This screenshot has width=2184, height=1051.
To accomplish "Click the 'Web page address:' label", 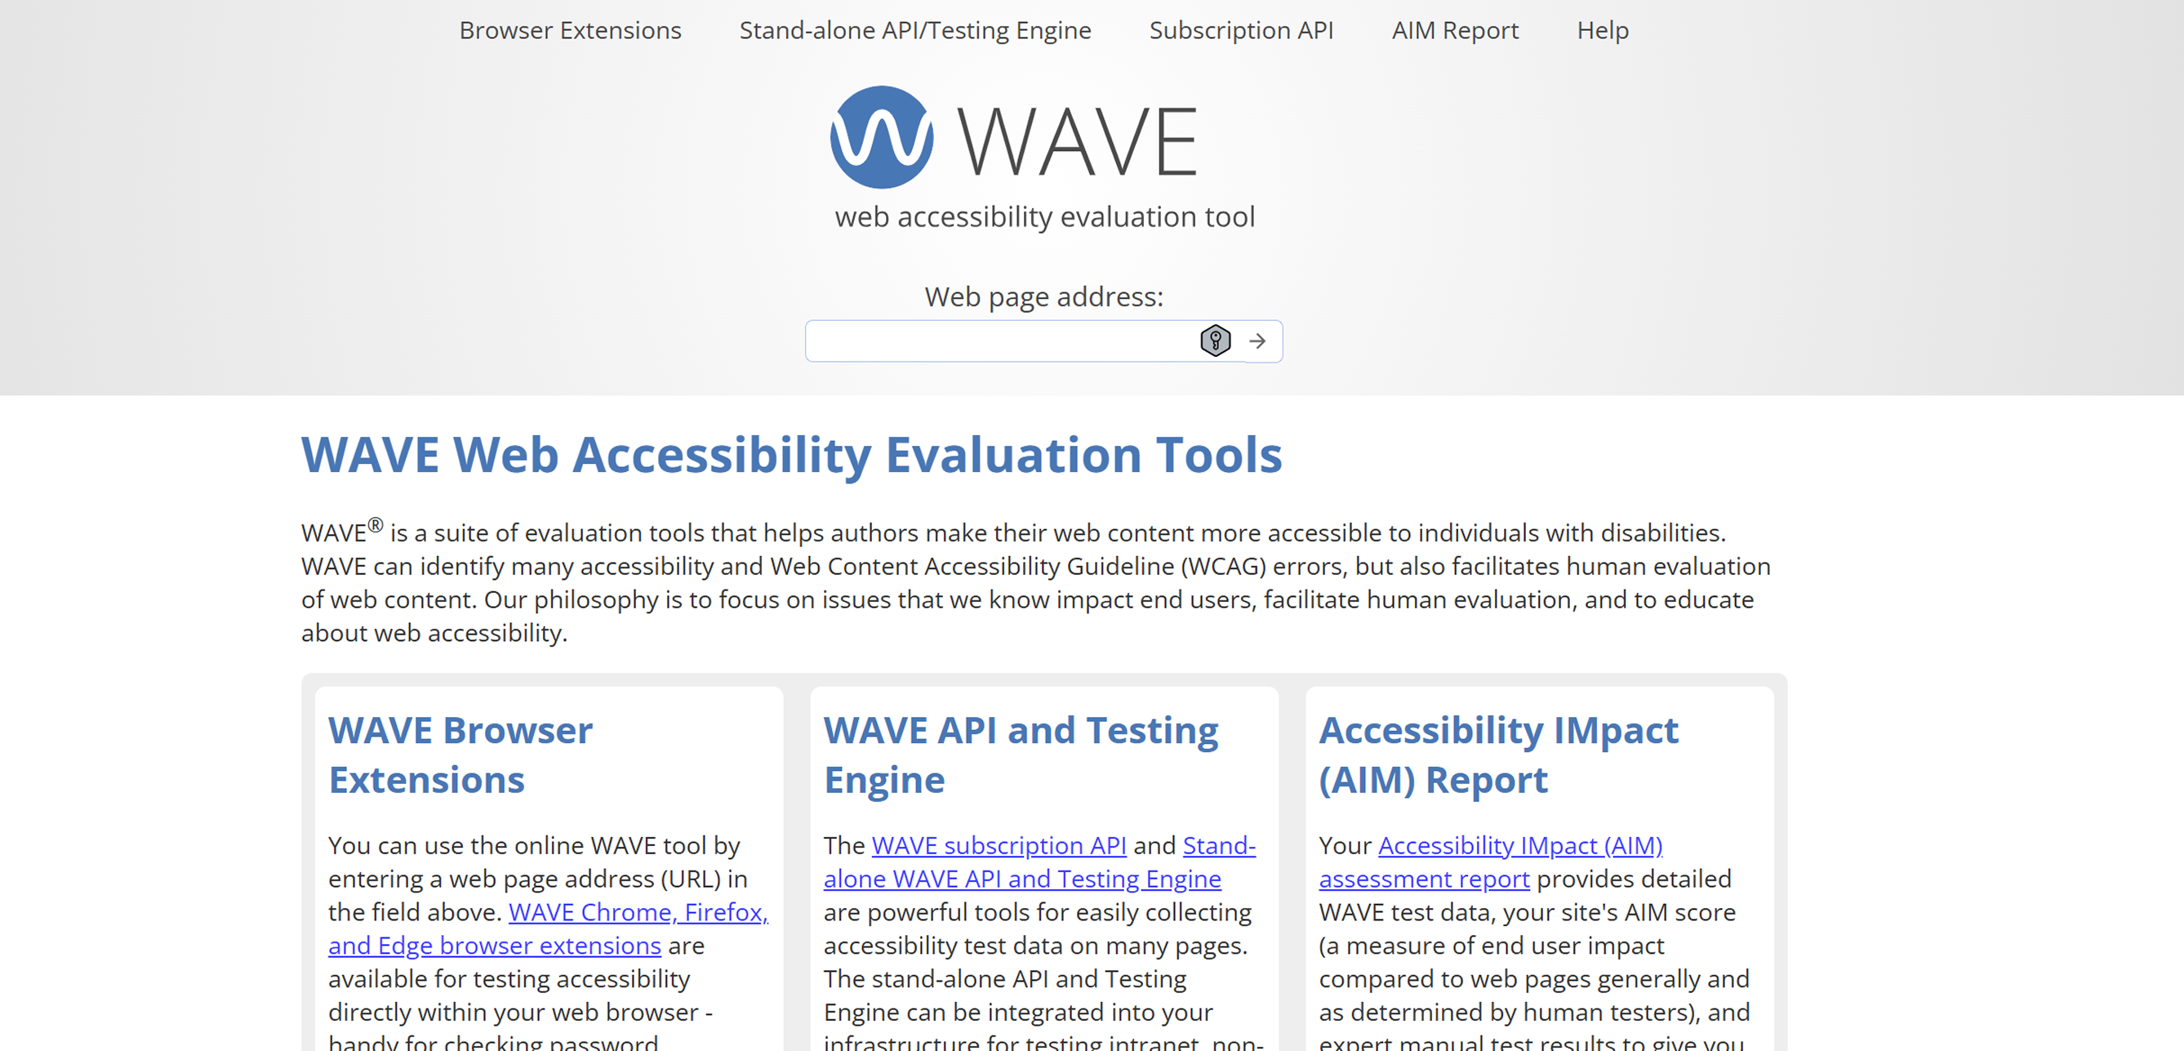I will point(1043,297).
